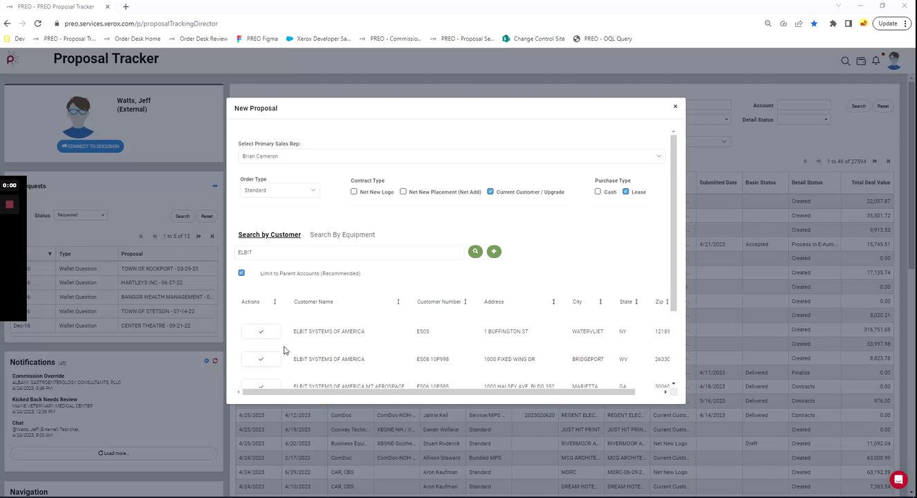Sort the results by Customer Number
The height and width of the screenshot is (498, 917).
coord(465,302)
